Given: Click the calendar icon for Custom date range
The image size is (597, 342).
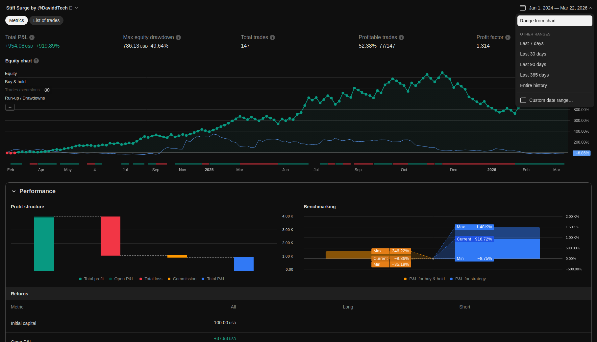Looking at the screenshot, I should pyautogui.click(x=523, y=100).
